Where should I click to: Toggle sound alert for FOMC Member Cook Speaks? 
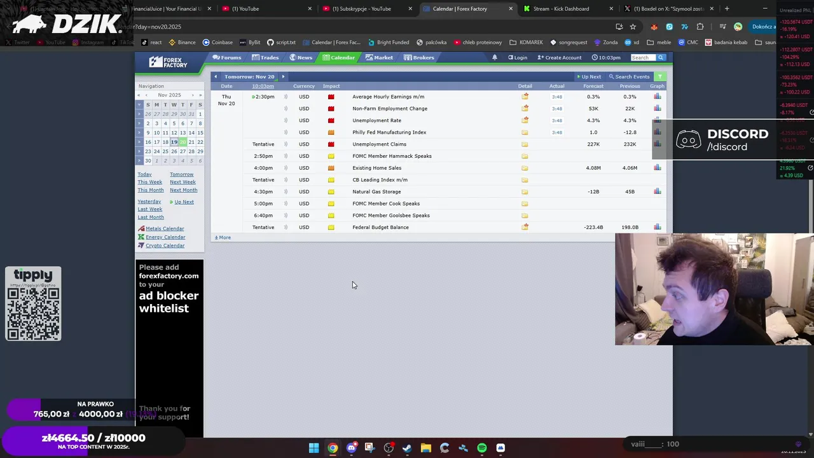(x=286, y=204)
